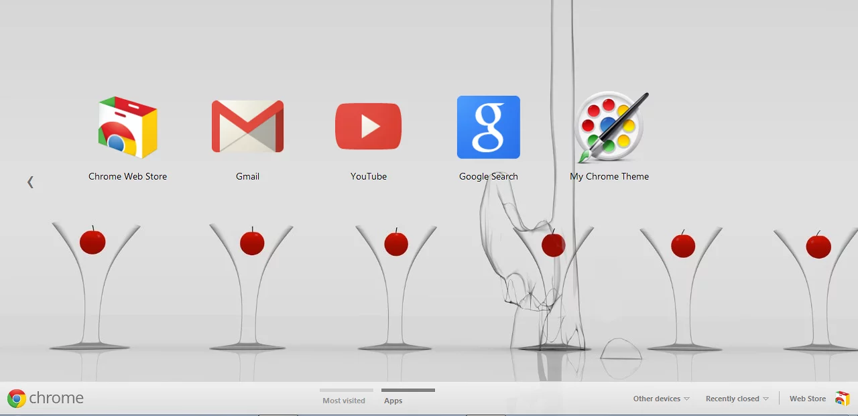Image resolution: width=858 pixels, height=416 pixels.
Task: Switch to the Most visited tab
Action: [x=344, y=401]
